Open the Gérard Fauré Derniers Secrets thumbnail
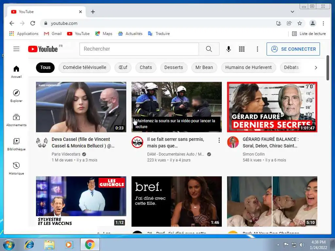 pyautogui.click(x=272, y=107)
